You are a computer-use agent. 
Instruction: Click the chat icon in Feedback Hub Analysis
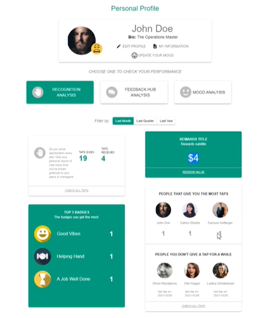tap(112, 92)
